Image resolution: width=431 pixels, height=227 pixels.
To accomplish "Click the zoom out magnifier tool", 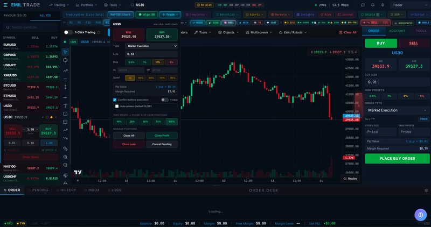I will point(65,165).
